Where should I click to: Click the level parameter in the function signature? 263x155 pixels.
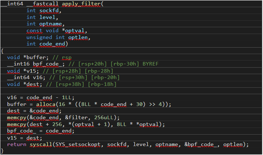[x=48, y=17]
